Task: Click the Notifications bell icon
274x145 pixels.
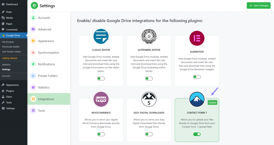Action: (33, 64)
